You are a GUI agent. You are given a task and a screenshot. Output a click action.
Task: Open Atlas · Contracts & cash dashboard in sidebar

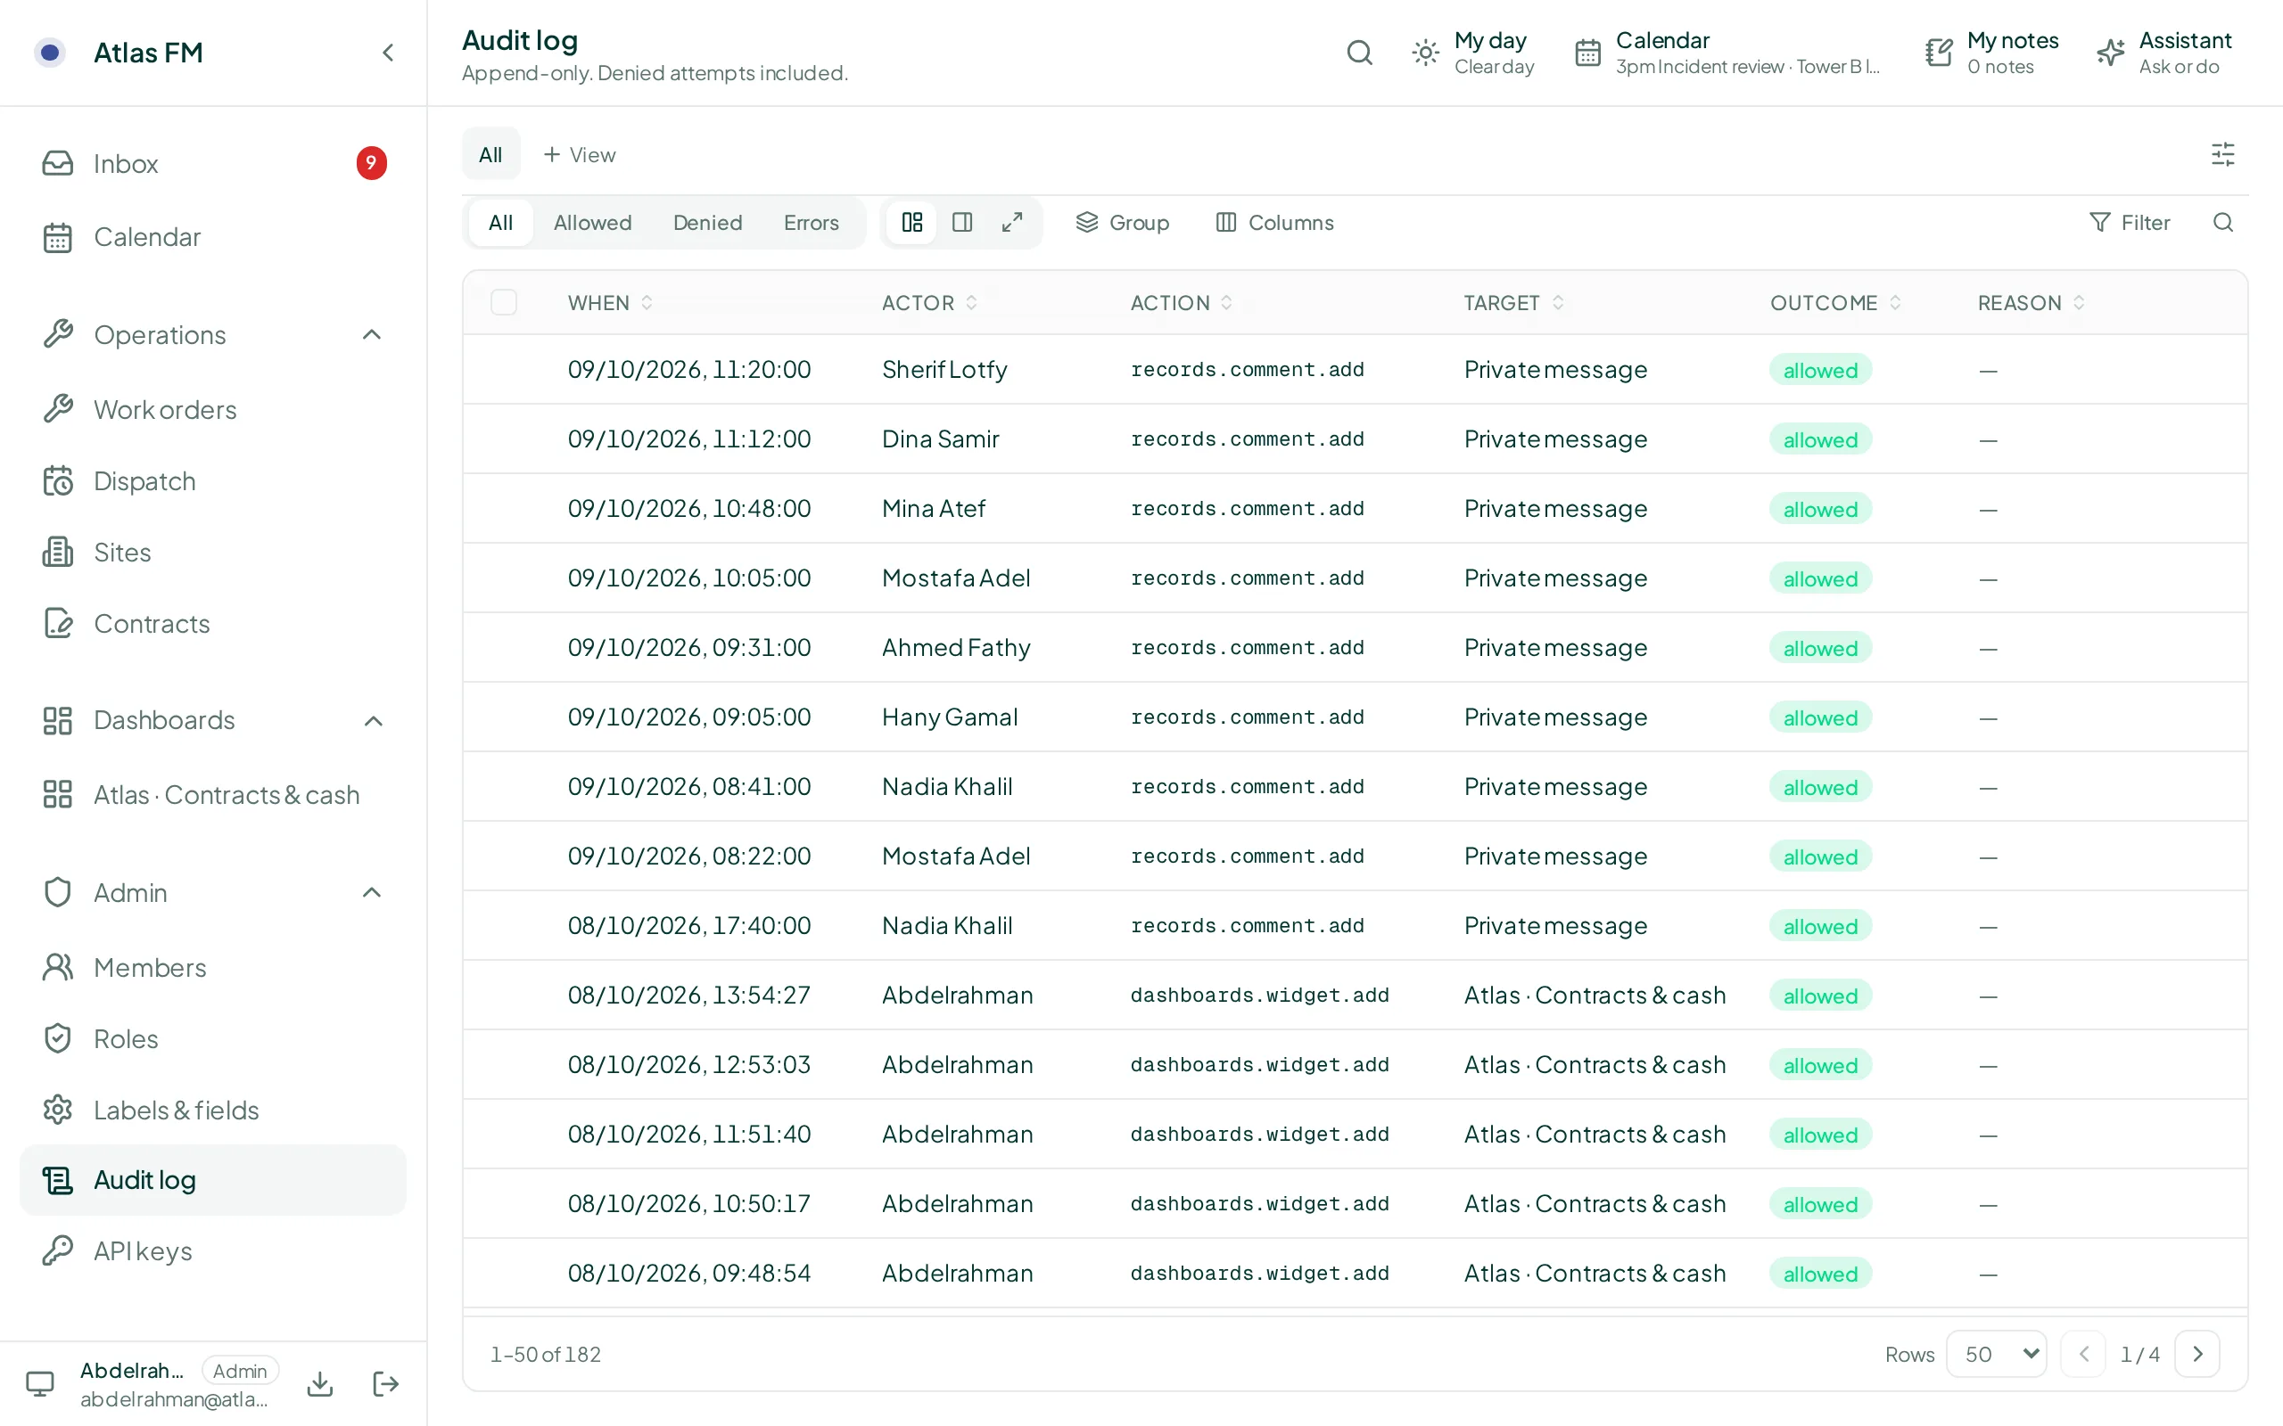coord(213,795)
